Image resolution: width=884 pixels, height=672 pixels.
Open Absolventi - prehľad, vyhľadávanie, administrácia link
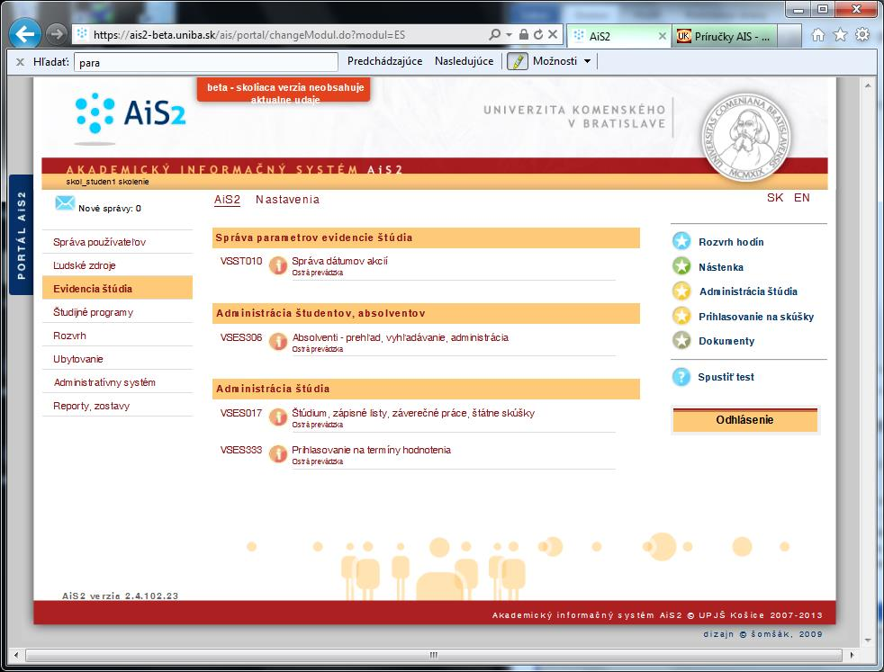point(401,337)
